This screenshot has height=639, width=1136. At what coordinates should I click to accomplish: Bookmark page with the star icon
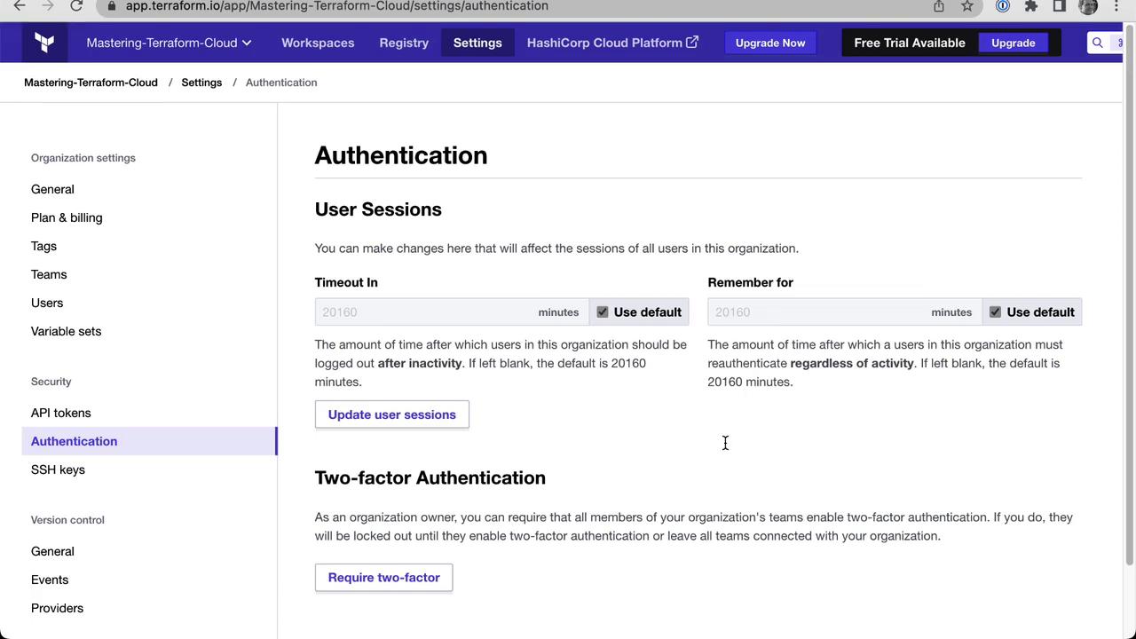tap(967, 6)
